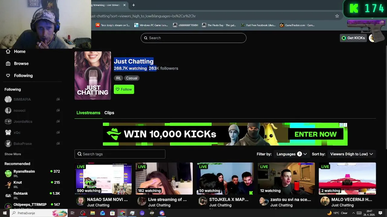Viewport: 387px width, 217px height.
Task: Click the Search tags field
Action: coord(120,154)
